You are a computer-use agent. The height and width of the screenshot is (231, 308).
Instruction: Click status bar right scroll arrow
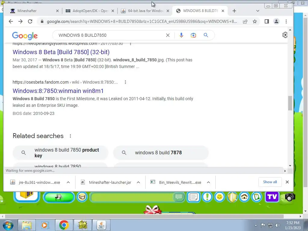tap(285, 171)
